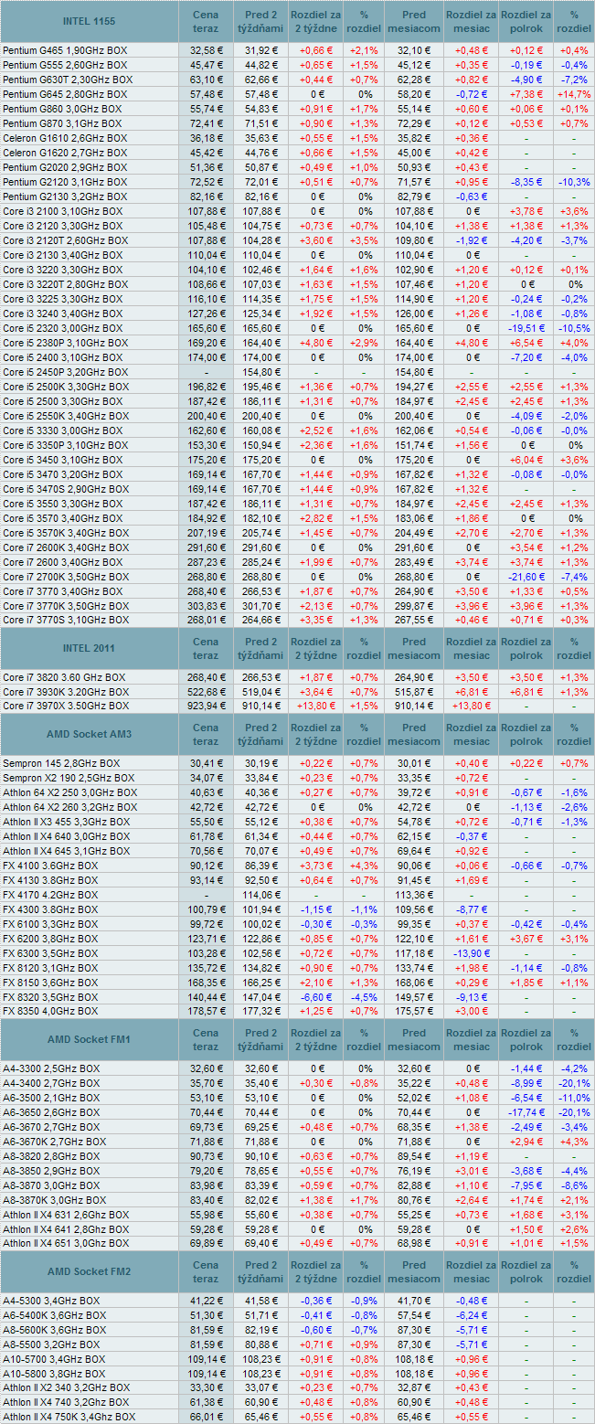The height and width of the screenshot is (1424, 595).
Task: Select A6-5400K 3,6GHz BOX row name
Action: [x=55, y=1315]
